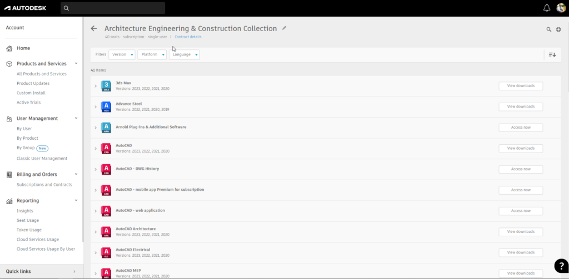
Task: Click the top search input field
Action: [113, 8]
